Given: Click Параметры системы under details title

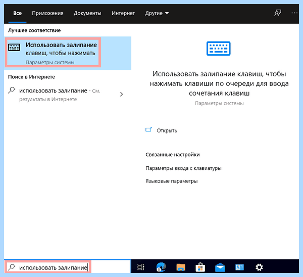Looking at the screenshot, I should point(219,103).
